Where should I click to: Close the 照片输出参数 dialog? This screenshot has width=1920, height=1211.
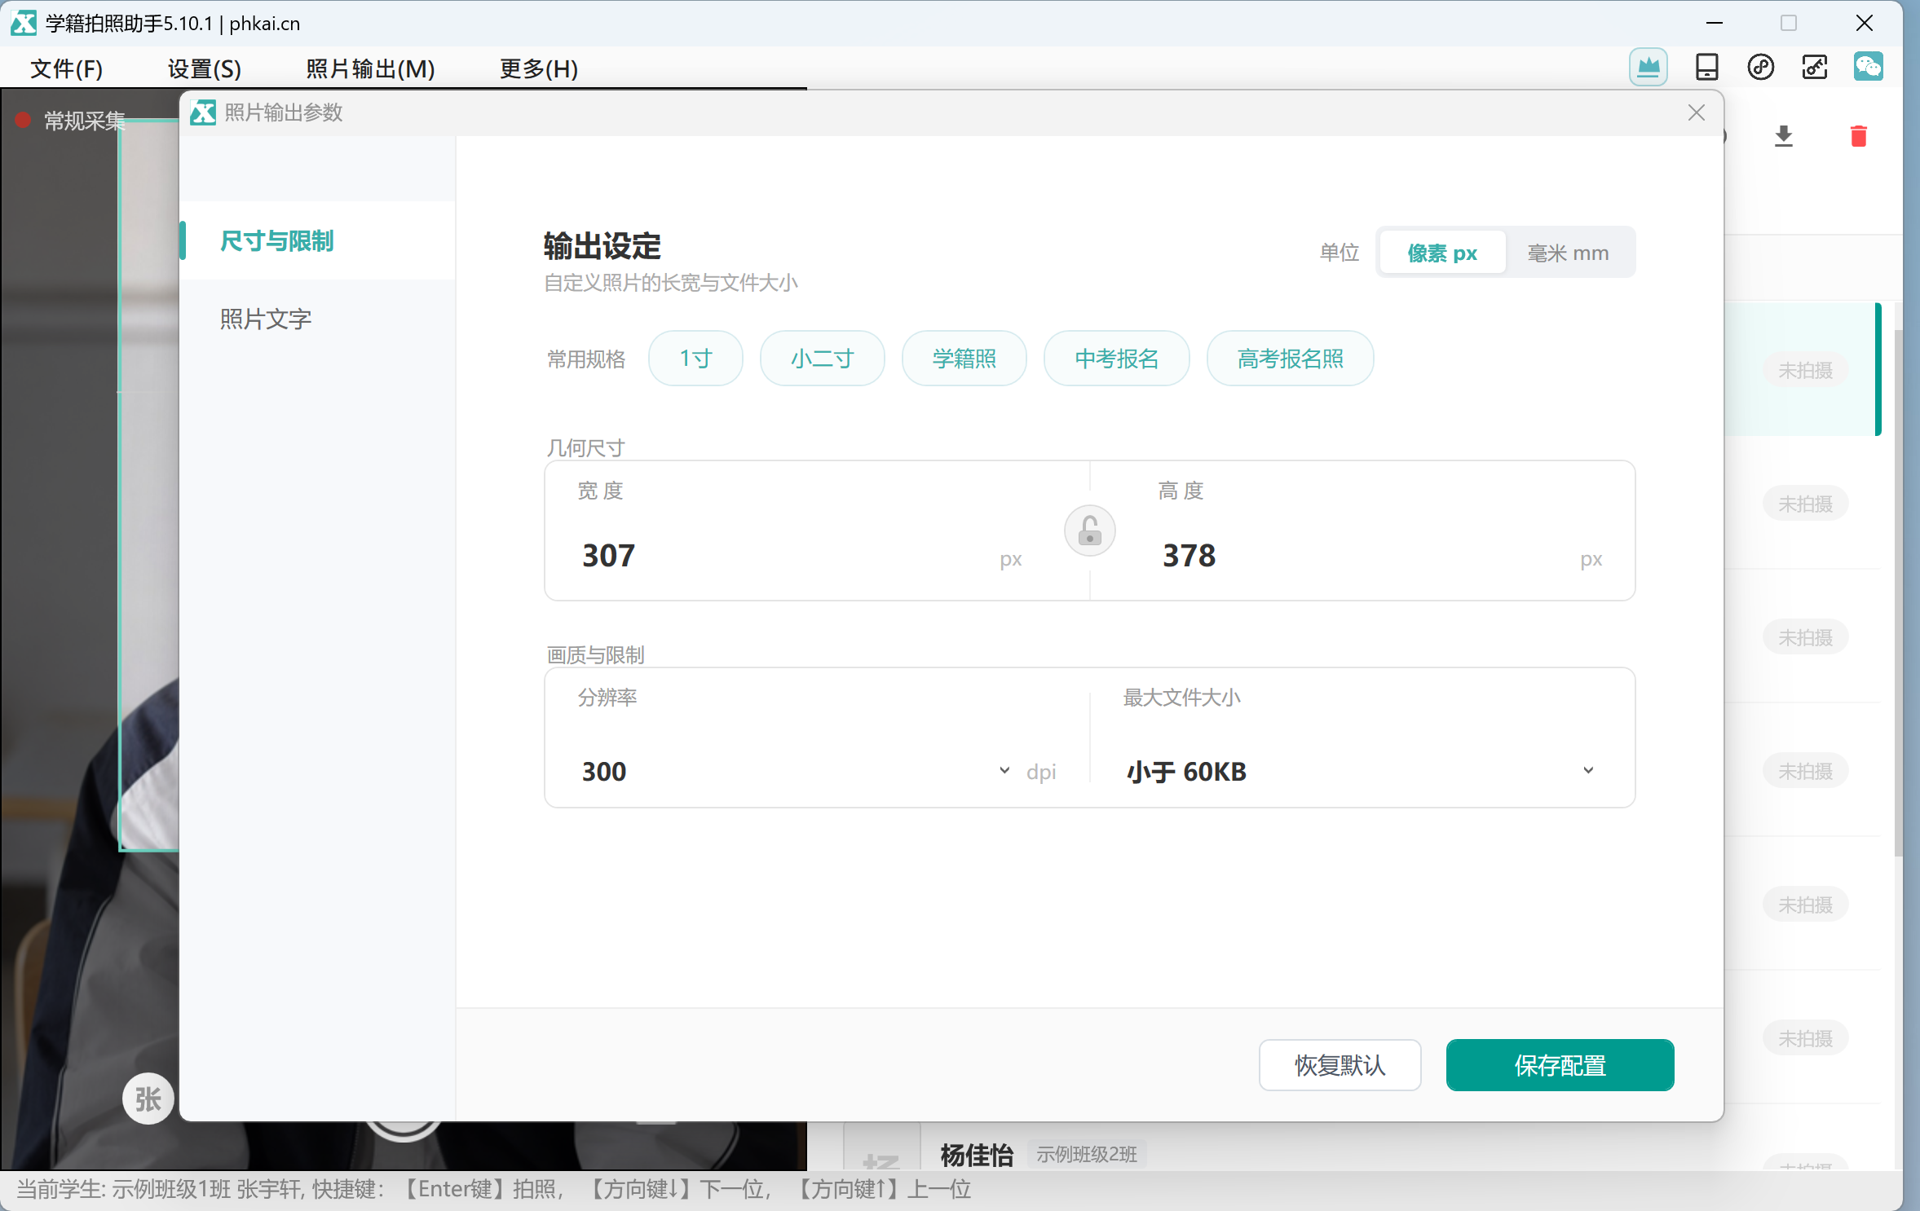1697,112
